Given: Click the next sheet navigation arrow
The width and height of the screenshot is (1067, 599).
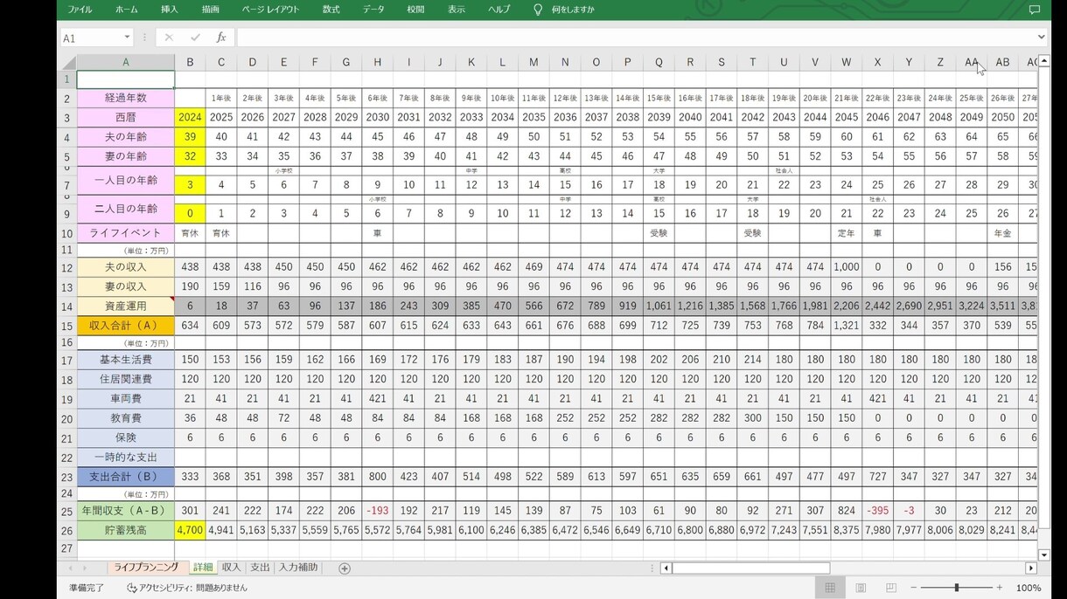Looking at the screenshot, I should [85, 568].
